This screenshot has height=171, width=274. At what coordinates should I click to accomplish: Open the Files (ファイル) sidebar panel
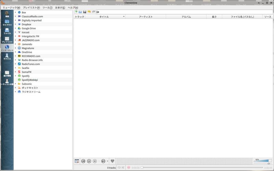click(x=7, y=31)
